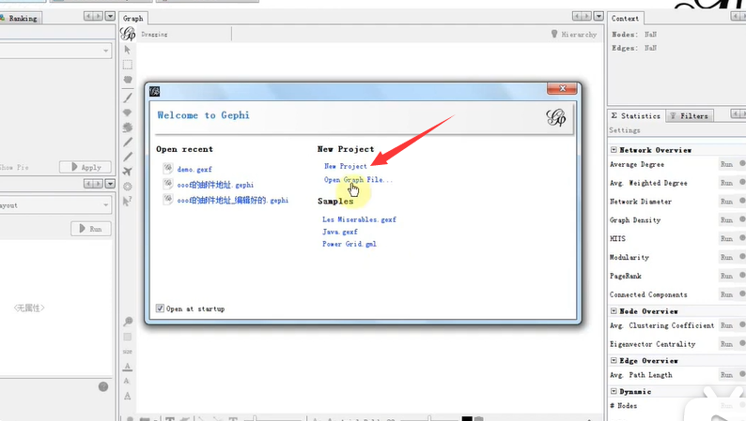
Task: Switch to the Statistics tab
Action: pos(636,116)
